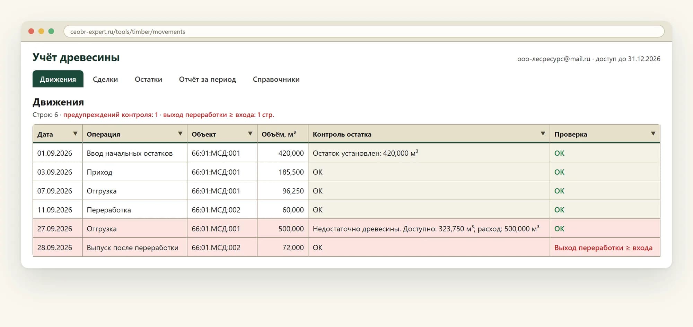Open the Проверка column filter arrow
This screenshot has width=693, height=327.
653,134
